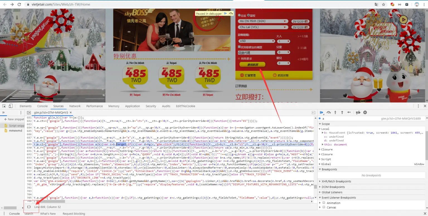Image resolution: width=428 pixels, height=216 pixels.
Task: Go back in browser history
Action: pyautogui.click(x=4, y=4)
